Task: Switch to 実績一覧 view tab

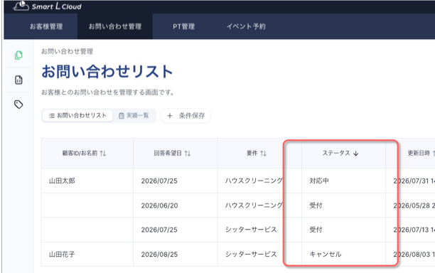Action: coord(134,115)
